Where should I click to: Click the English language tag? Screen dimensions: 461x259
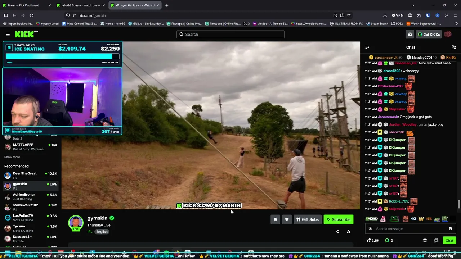(x=102, y=232)
